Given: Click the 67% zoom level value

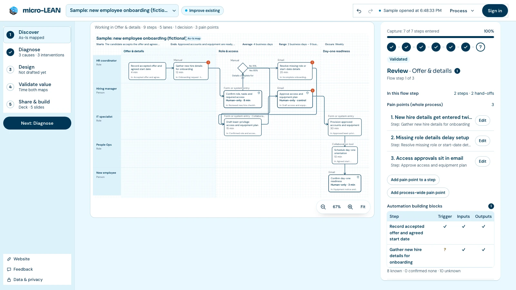Looking at the screenshot, I should [337, 207].
